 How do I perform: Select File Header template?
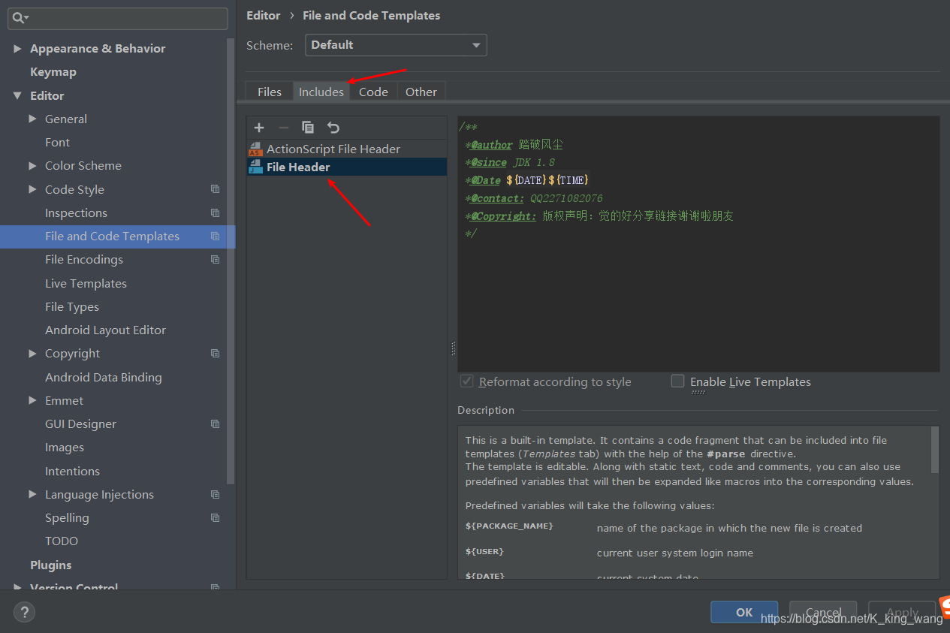pos(347,167)
